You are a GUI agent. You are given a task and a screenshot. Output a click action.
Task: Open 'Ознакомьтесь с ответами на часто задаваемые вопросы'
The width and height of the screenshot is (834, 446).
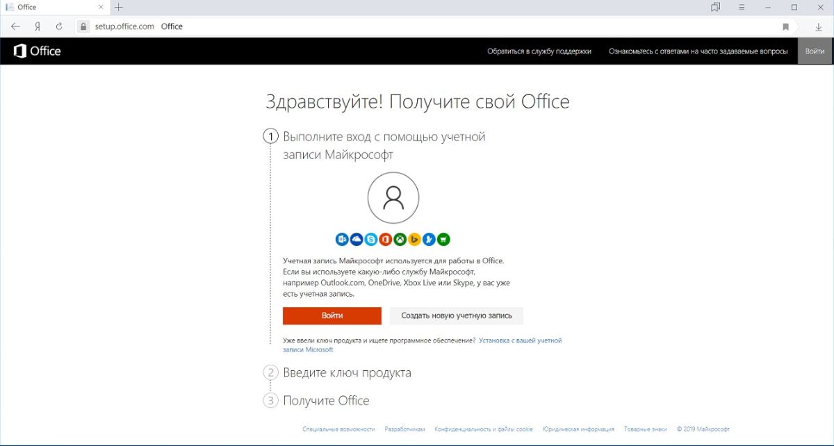coord(698,51)
